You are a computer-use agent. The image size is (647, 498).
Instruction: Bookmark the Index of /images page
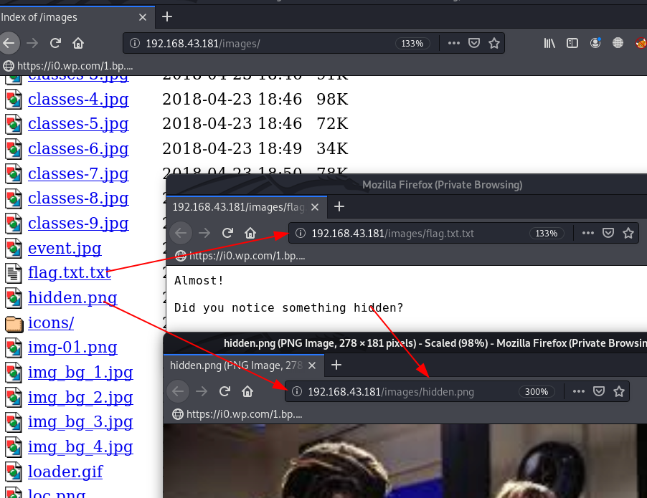[494, 43]
